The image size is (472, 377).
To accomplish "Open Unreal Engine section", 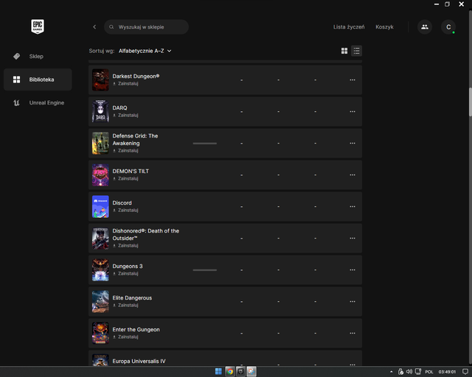I will click(x=38, y=102).
